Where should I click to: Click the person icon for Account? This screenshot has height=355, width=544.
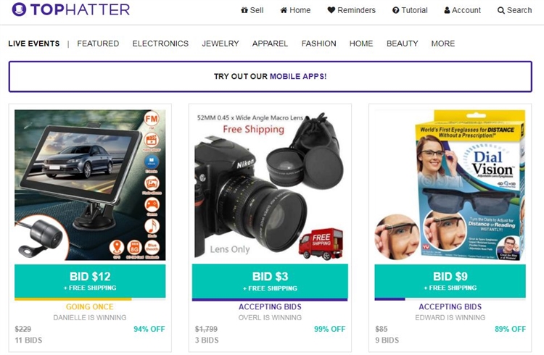tap(447, 10)
